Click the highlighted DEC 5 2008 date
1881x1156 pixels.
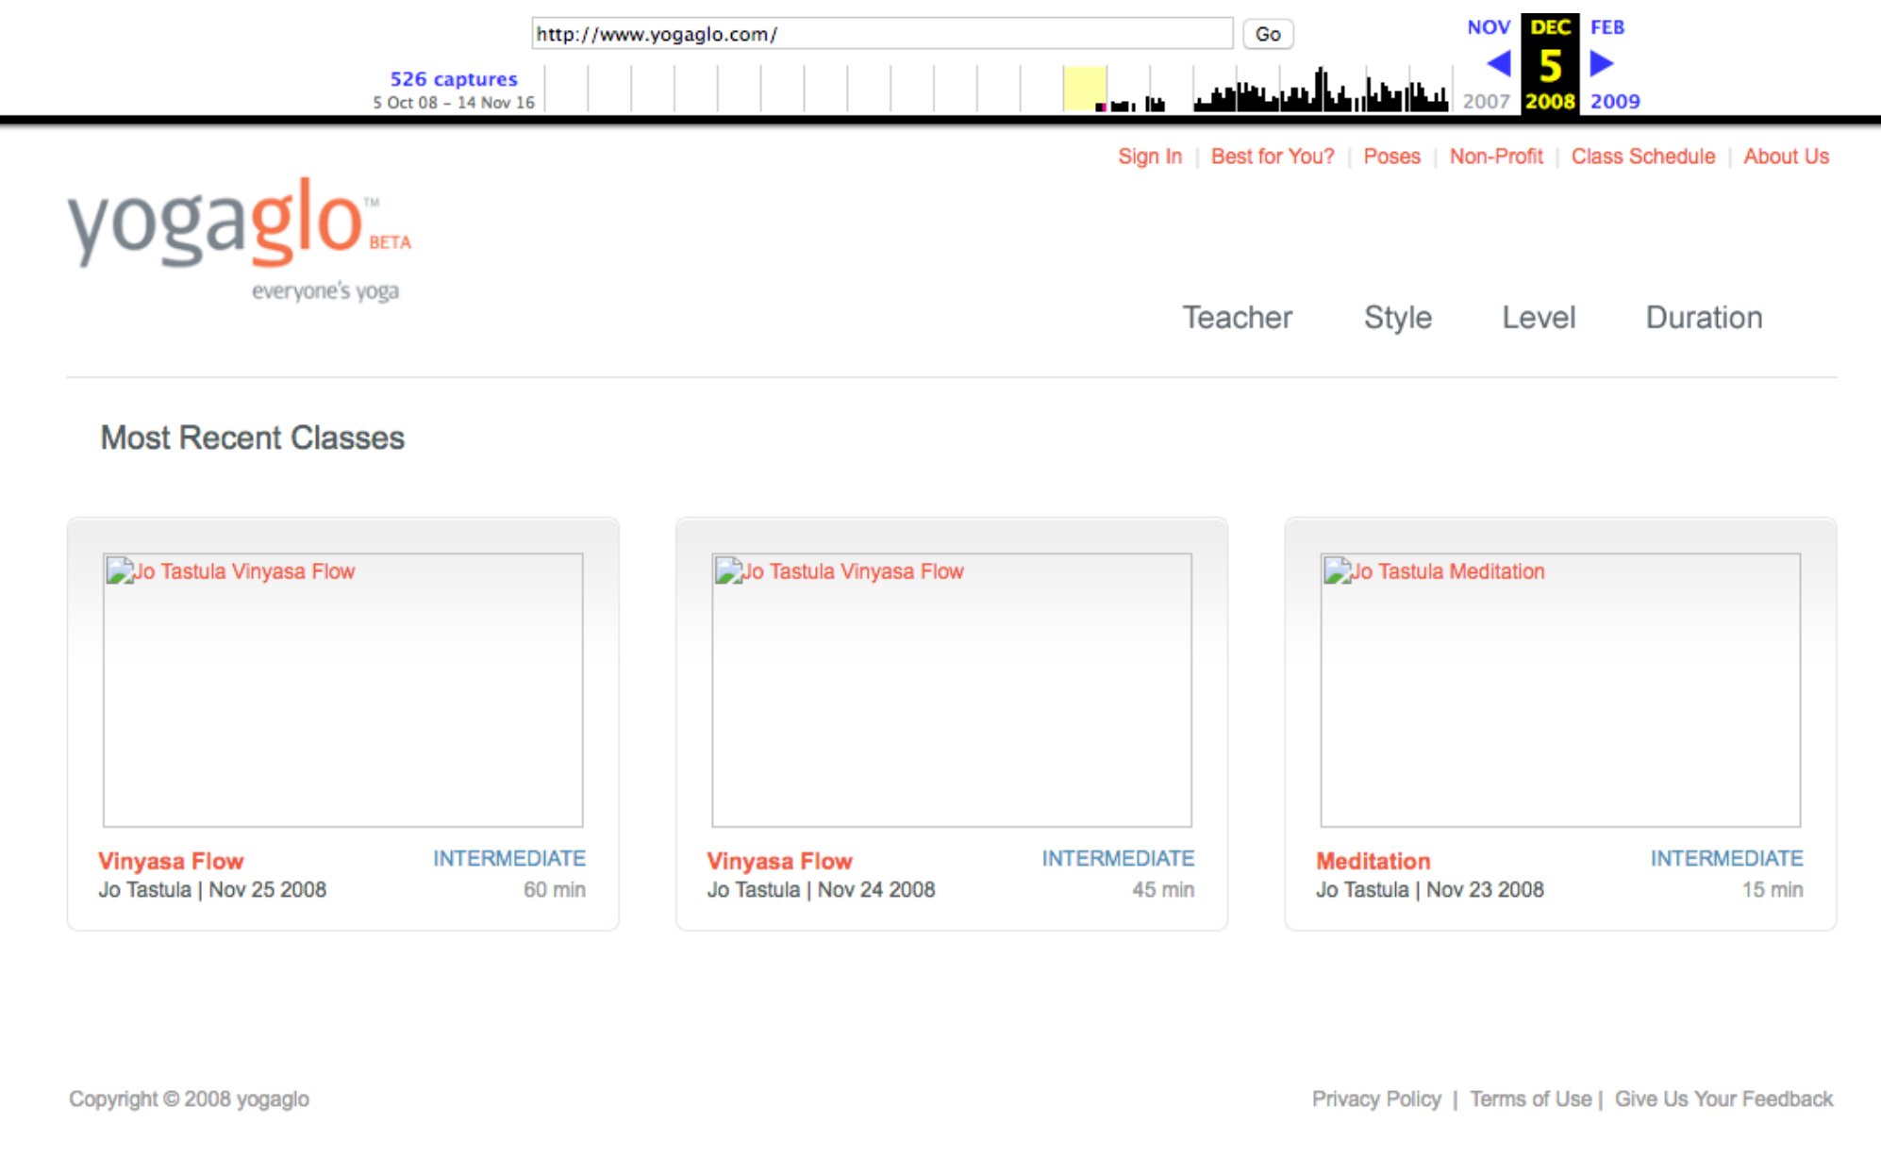(x=1550, y=64)
